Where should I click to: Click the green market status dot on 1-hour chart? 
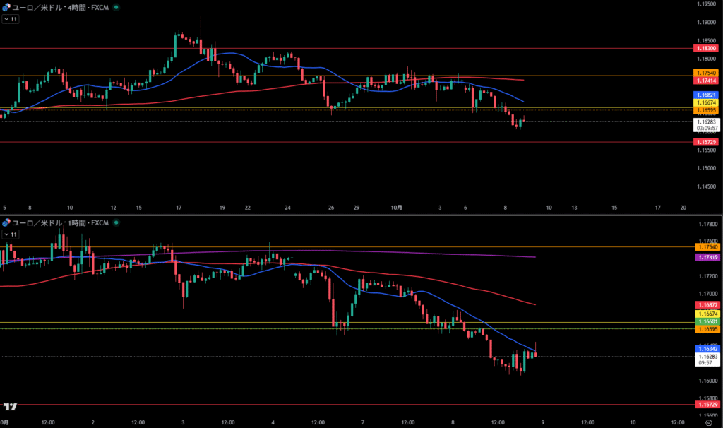coord(116,222)
